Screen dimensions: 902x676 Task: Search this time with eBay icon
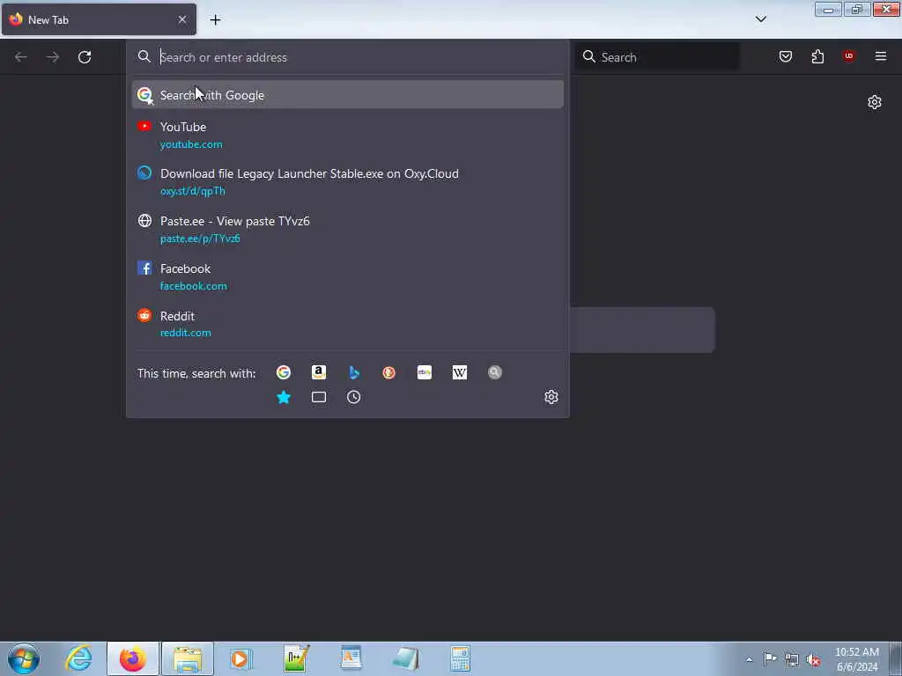tap(425, 372)
